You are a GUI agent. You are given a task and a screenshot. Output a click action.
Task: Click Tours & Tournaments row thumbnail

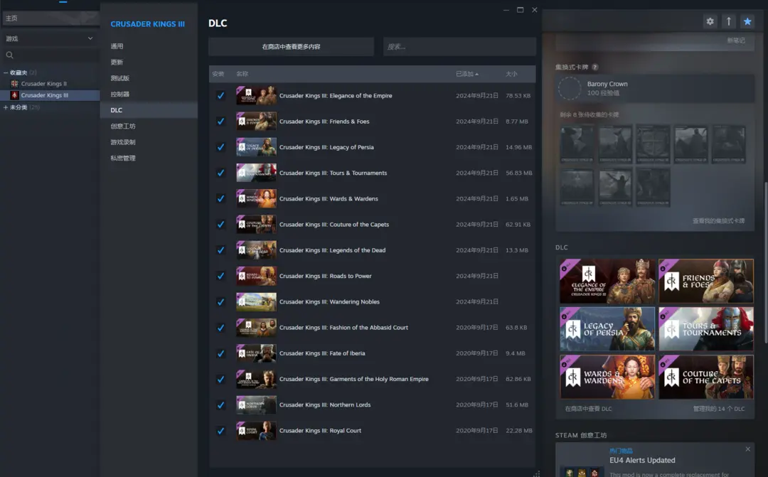click(256, 173)
